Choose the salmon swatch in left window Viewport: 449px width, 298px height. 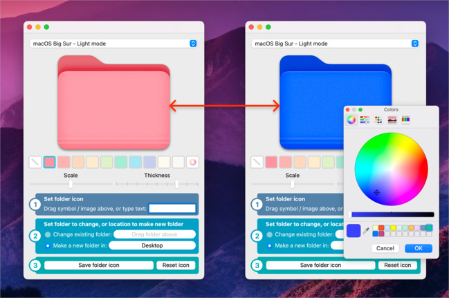pos(64,162)
